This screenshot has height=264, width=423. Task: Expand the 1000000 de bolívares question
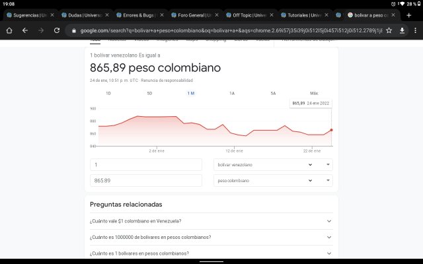(211, 237)
